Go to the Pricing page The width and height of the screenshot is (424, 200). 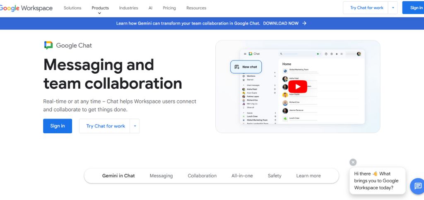pyautogui.click(x=169, y=8)
